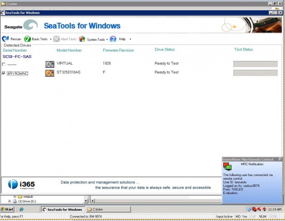
Task: Click the red up-arrow tray icon
Action: click(x=264, y=209)
